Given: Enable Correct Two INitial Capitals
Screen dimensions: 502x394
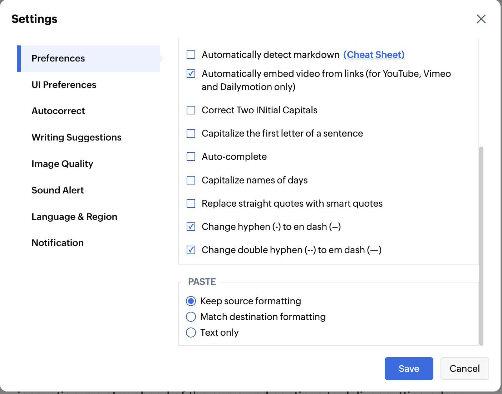Looking at the screenshot, I should (191, 110).
